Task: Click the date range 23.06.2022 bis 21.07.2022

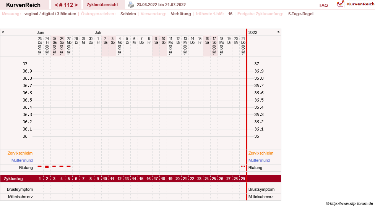Action: [161, 5]
